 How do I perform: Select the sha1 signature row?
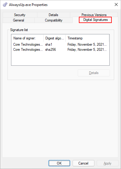60,44
